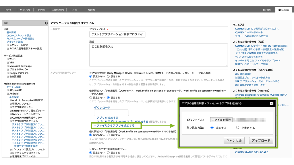This screenshot has width=294, height=165.
Task: Open the Devices menu tab
Action: 42,10
